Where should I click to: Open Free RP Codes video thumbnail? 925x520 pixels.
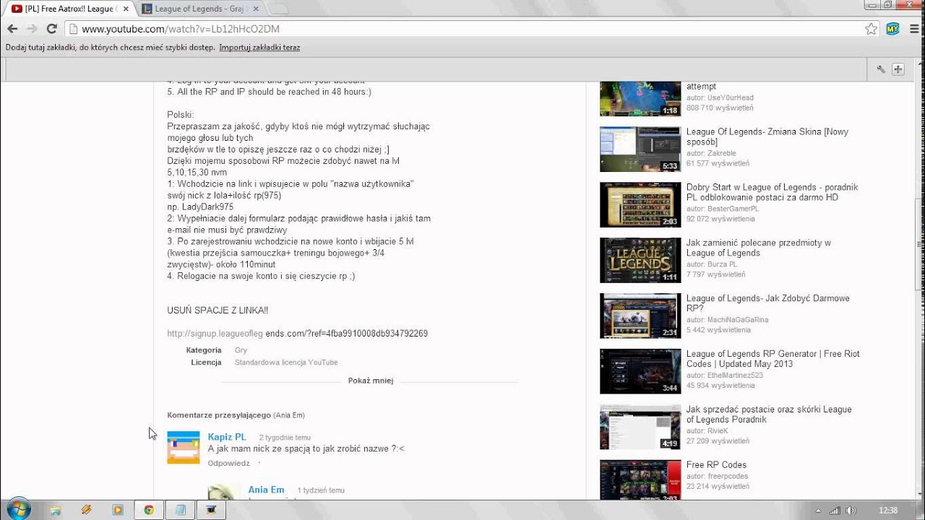640,480
